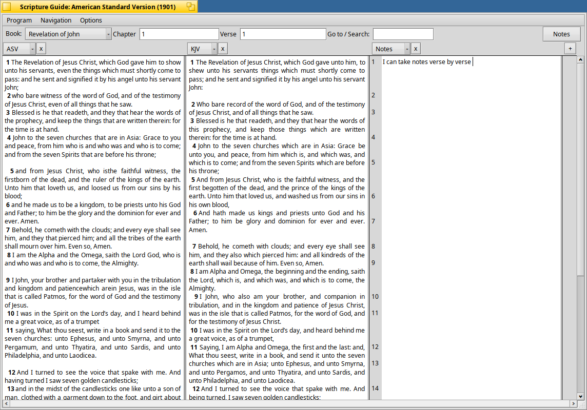Close the ASV pane with its x button
The width and height of the screenshot is (587, 410).
coord(41,49)
